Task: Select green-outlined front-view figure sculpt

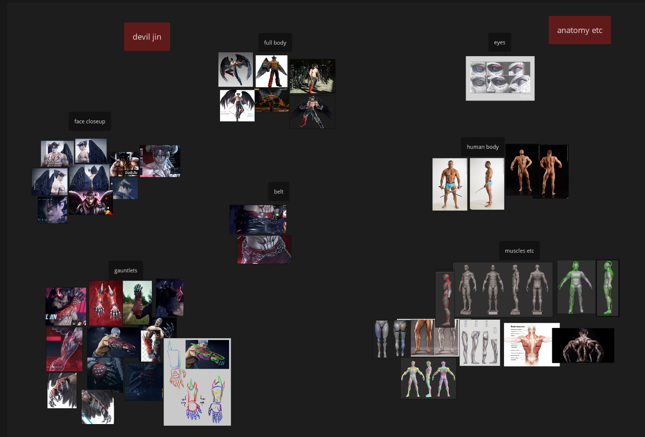Action: (576, 287)
